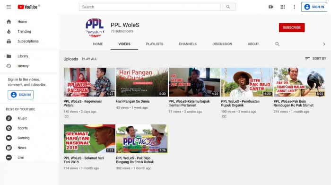Click the Search input field
Screen dimensions: 331x185
(x=149, y=7)
